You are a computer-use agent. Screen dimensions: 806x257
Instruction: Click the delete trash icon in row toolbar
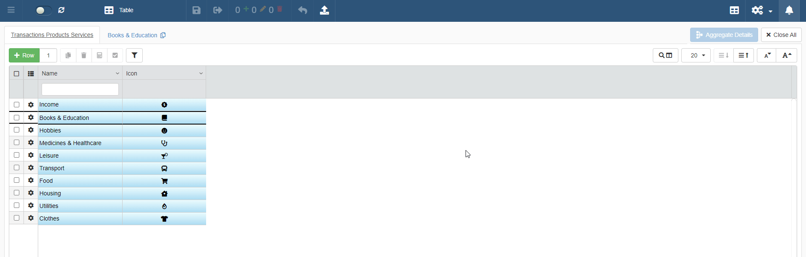pyautogui.click(x=84, y=55)
